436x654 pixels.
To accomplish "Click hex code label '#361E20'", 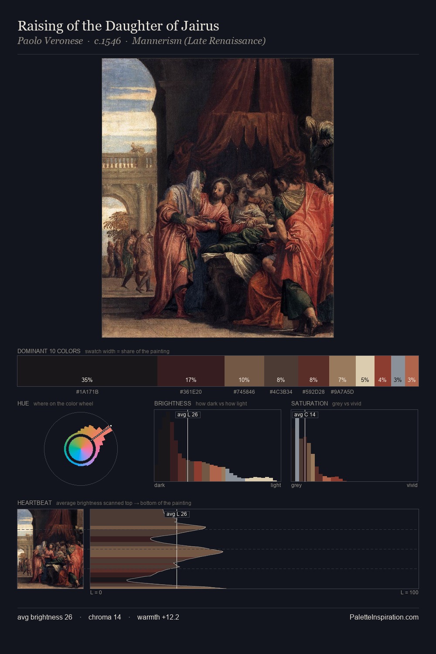I will pyautogui.click(x=191, y=392).
